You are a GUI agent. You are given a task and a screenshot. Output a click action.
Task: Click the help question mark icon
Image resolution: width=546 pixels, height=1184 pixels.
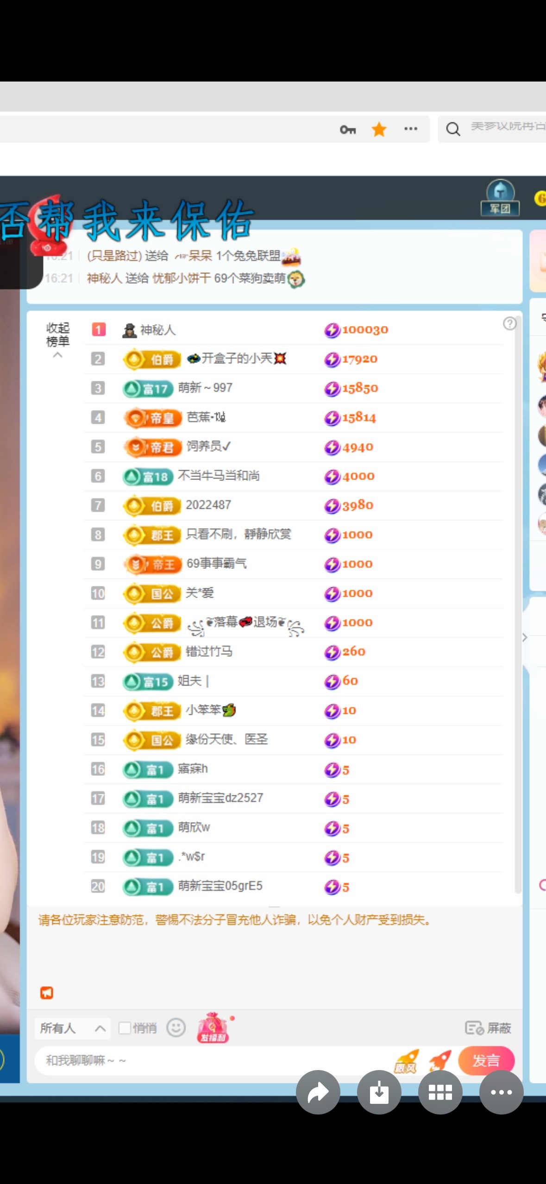pos(509,323)
